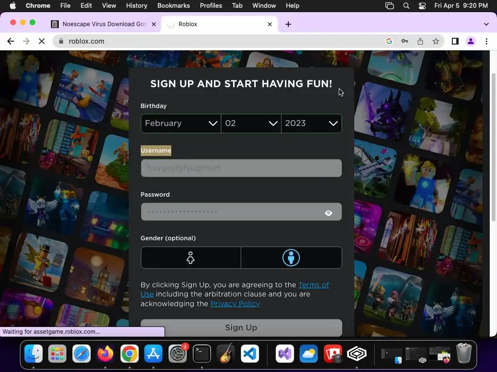
Task: Select the male gender option
Action: tap(291, 258)
